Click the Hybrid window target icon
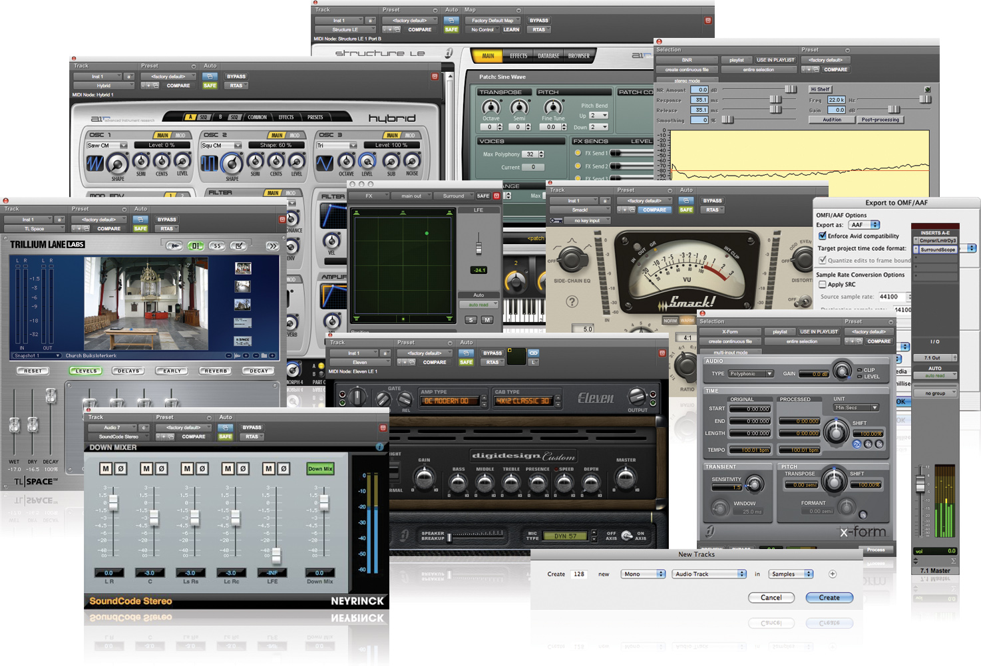The width and height of the screenshot is (981, 666). coord(435,77)
